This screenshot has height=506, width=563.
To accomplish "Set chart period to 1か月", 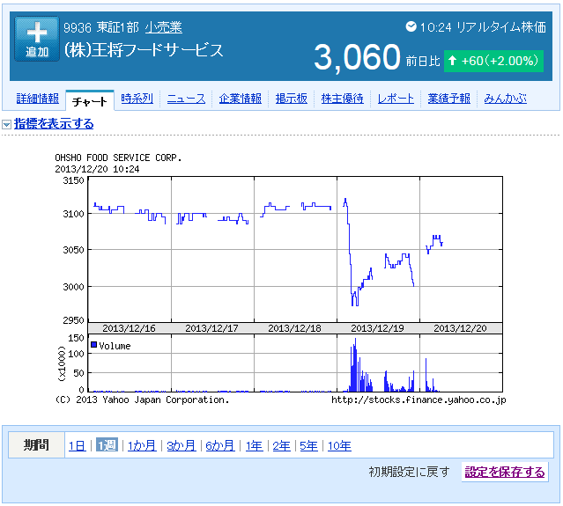I will 142,446.
